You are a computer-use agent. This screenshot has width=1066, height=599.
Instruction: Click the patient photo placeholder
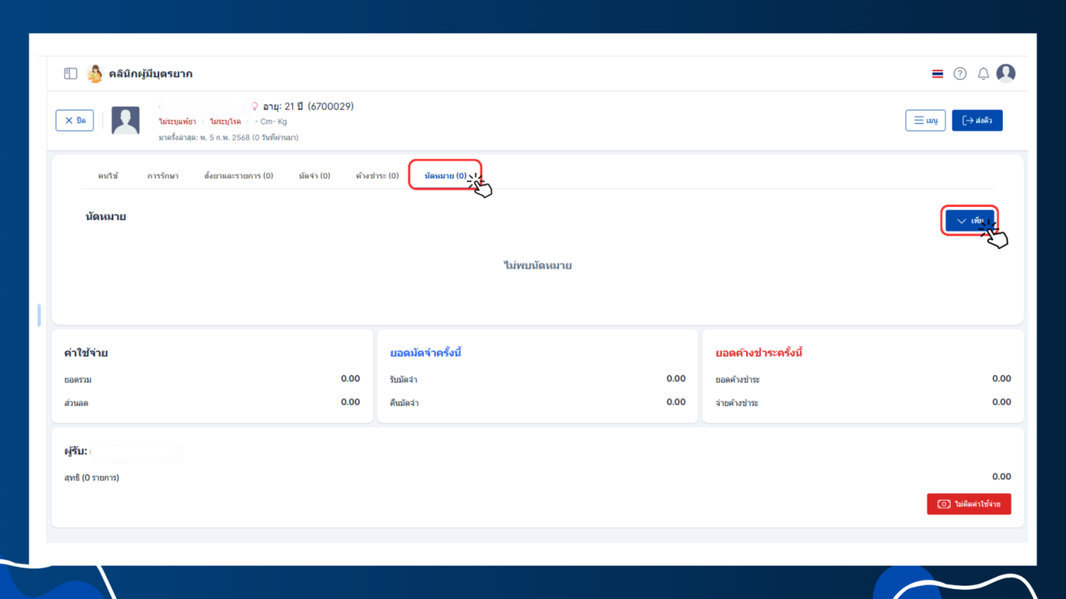click(x=126, y=120)
